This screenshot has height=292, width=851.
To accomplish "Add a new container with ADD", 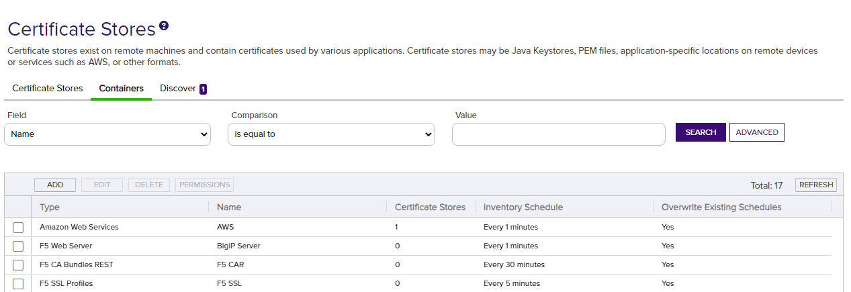I will (55, 185).
